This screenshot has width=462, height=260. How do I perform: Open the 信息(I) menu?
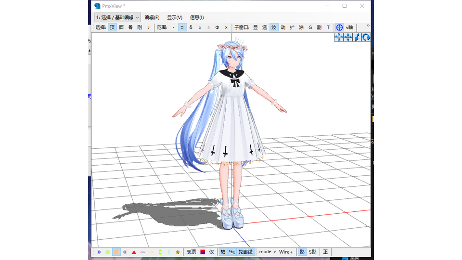[197, 17]
